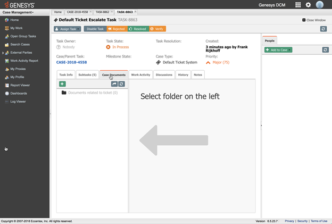Switch to the Work Activity tab
The width and height of the screenshot is (332, 224).
click(x=140, y=74)
